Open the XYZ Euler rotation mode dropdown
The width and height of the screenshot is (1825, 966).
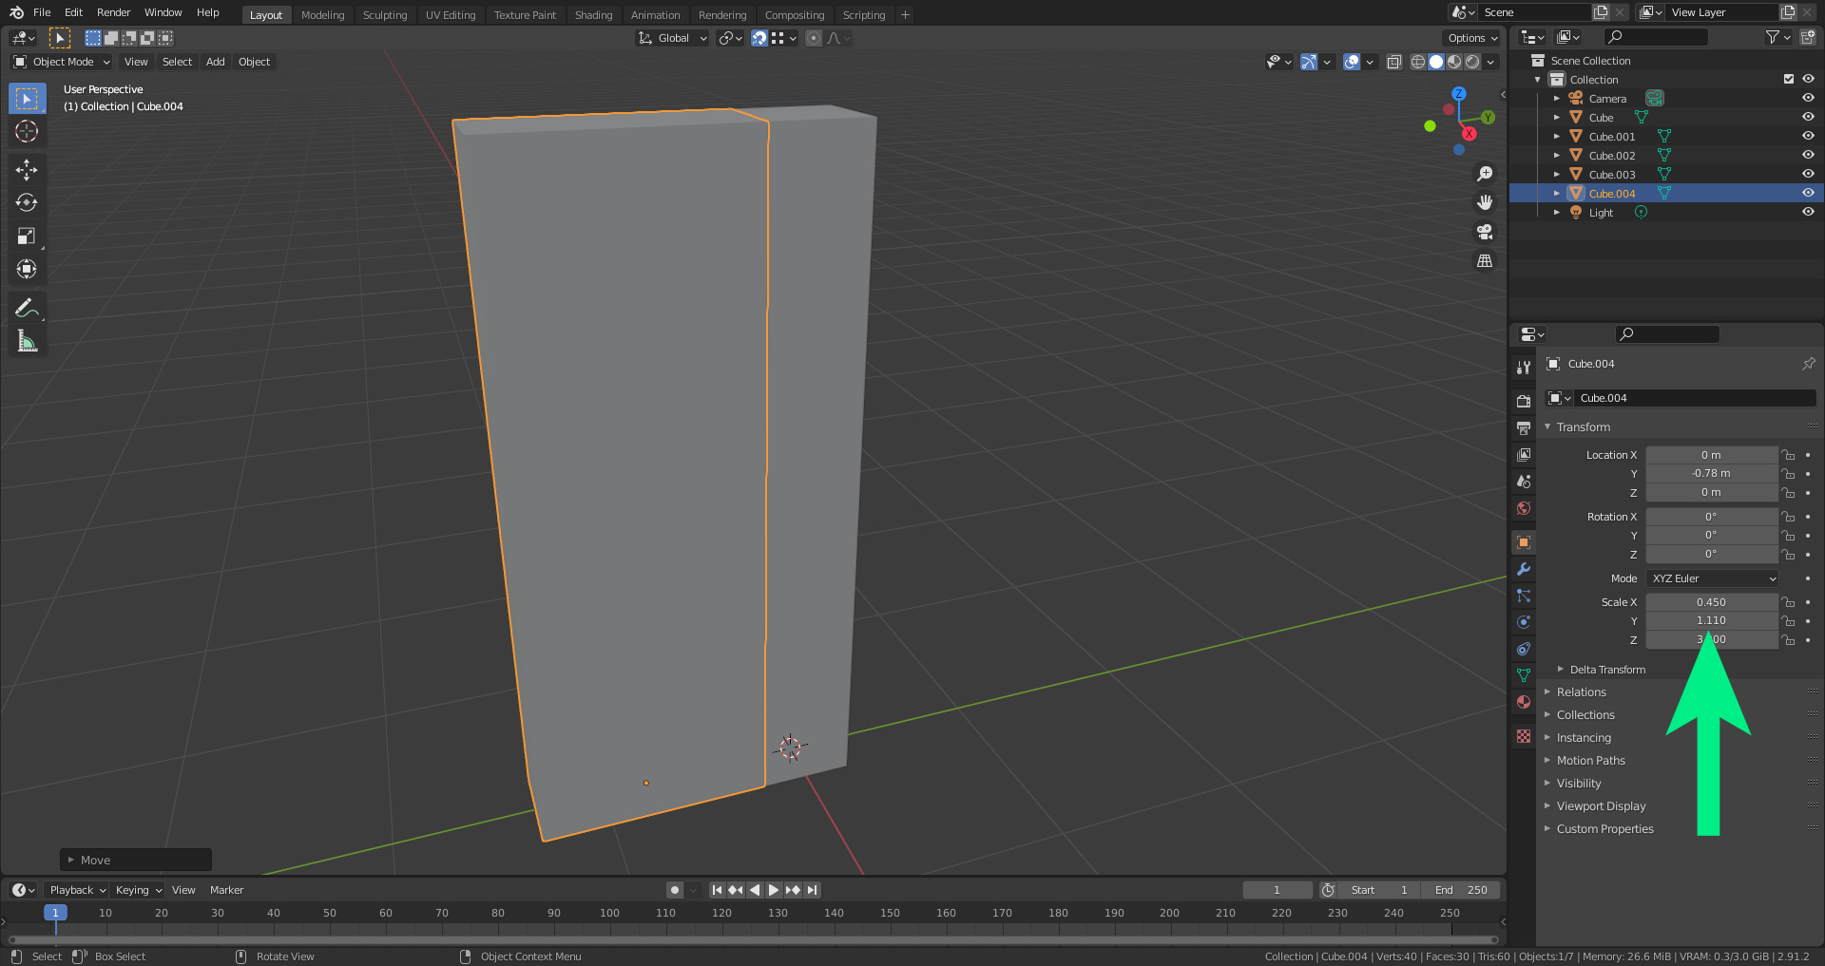pos(1712,578)
